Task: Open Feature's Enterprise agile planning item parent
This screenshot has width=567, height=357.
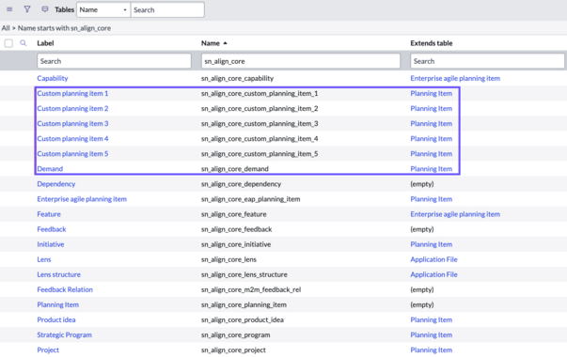Action: coord(455,214)
